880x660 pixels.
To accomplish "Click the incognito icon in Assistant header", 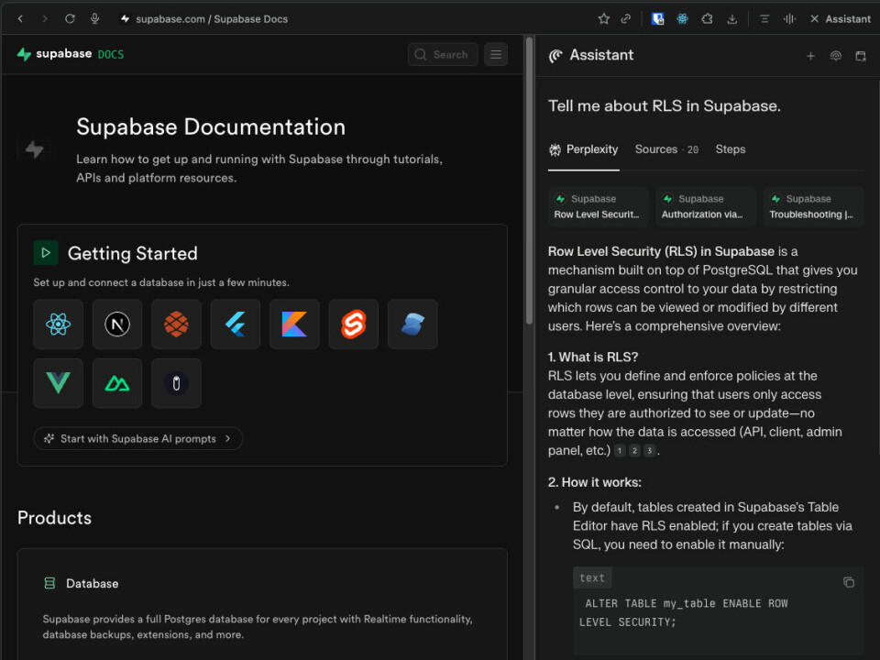I will tap(836, 56).
